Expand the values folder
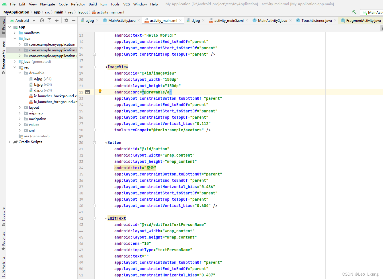Image resolution: width=383 pixels, height=279 pixels. tap(20, 124)
